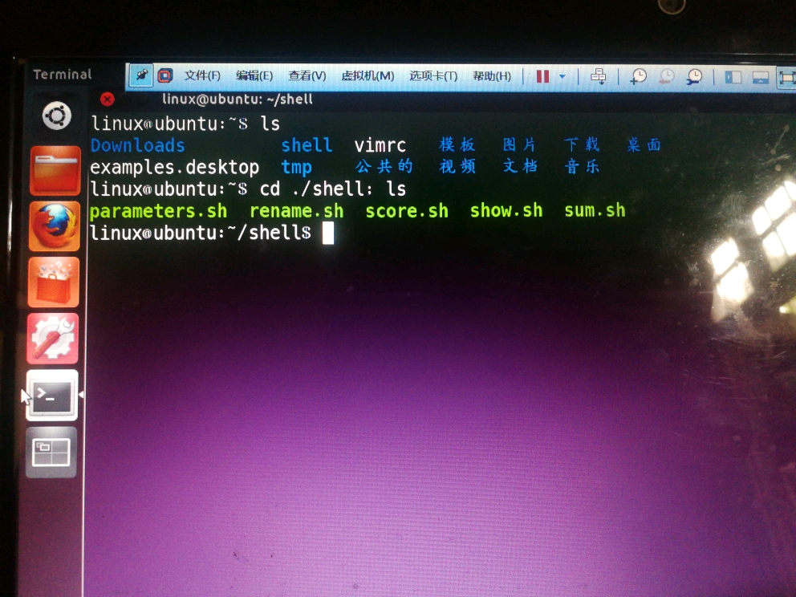Screen dimensions: 796x597
Task: Open the 文件(F) menu
Action: click(202, 75)
